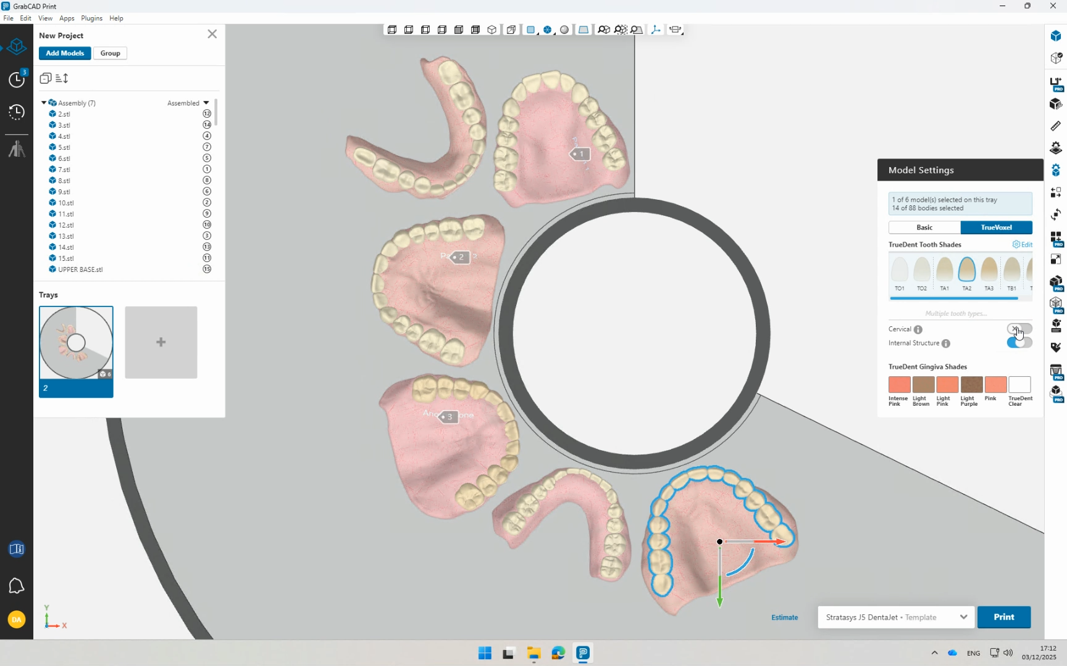1067x666 pixels.
Task: Select the Light Brown gingiva shade
Action: click(x=923, y=385)
